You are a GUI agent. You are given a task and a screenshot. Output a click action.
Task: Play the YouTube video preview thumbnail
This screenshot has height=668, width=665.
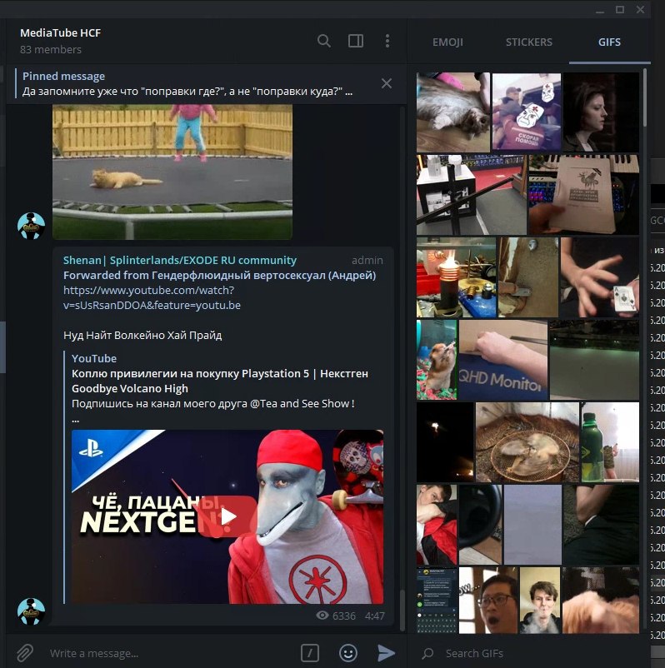coord(227,516)
